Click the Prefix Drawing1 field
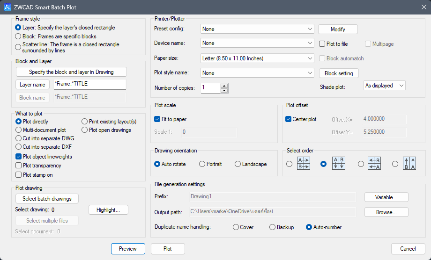Viewport: 431px width, 260px height. (273, 197)
